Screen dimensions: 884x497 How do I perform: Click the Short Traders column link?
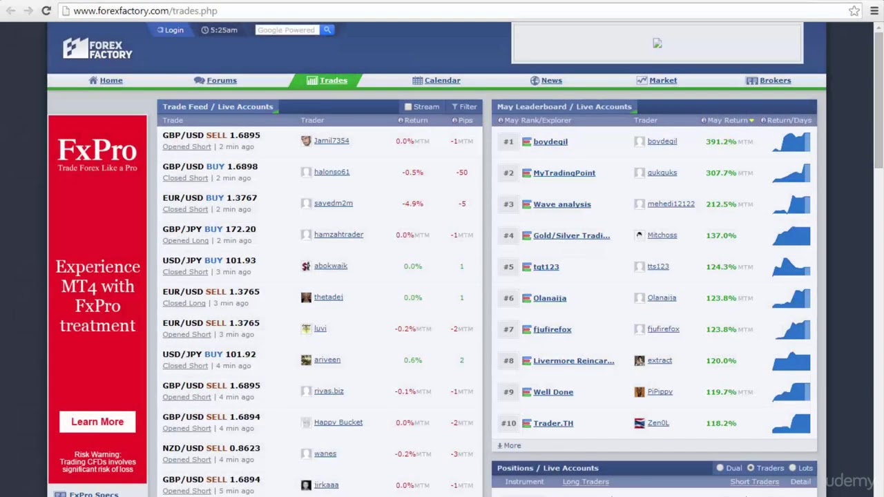754,482
